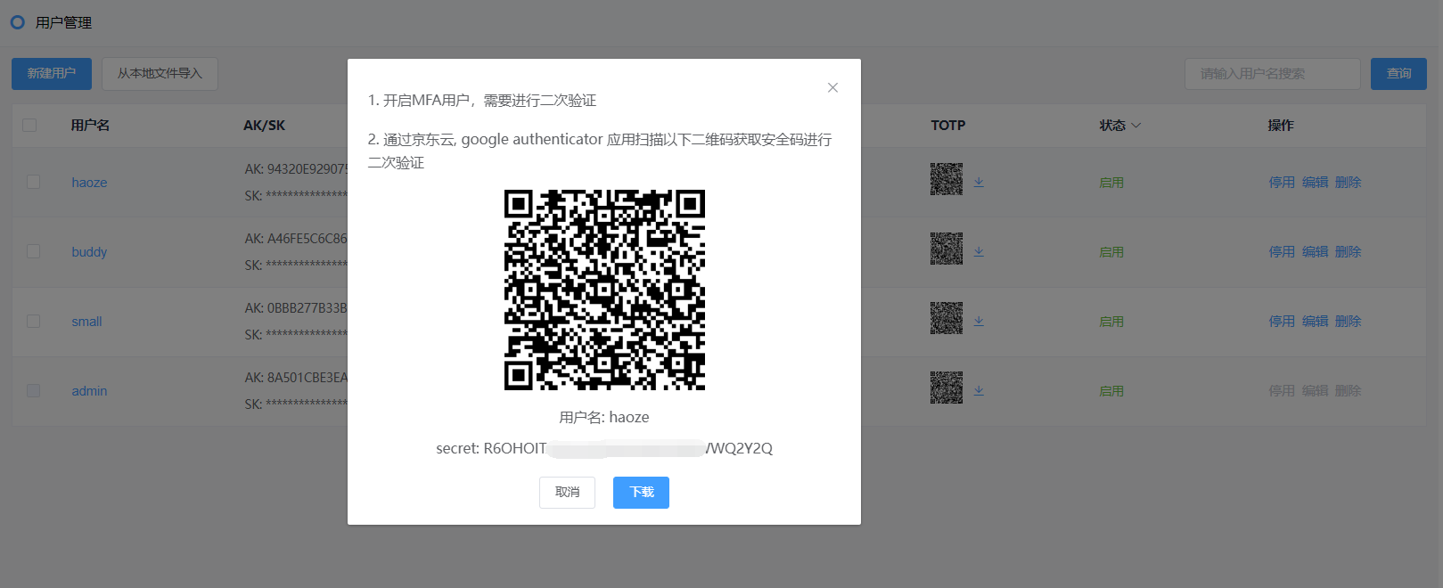Click 启用 status in buddy row

click(1111, 251)
